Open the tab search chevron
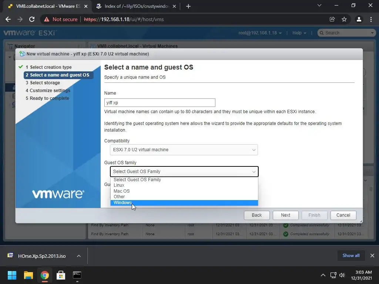379x284 pixels. click(x=319, y=5)
